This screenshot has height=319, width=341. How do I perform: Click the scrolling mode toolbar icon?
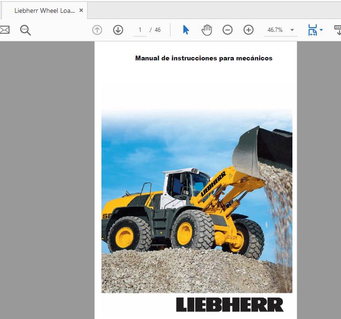(338, 30)
